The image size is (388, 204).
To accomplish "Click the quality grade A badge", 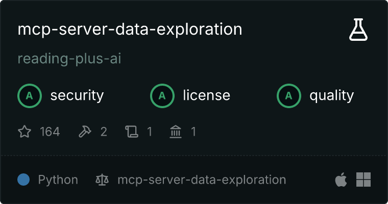I will [289, 95].
